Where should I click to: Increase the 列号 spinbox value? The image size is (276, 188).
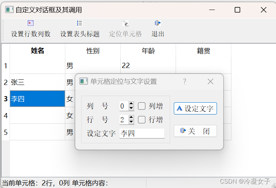tap(131, 103)
